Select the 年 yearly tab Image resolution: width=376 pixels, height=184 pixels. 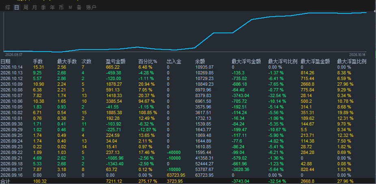(x=52, y=7)
